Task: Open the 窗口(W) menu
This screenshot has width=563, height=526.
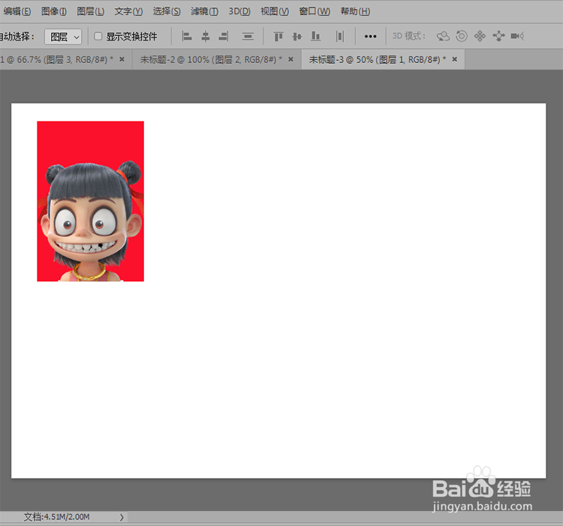Action: (x=315, y=11)
